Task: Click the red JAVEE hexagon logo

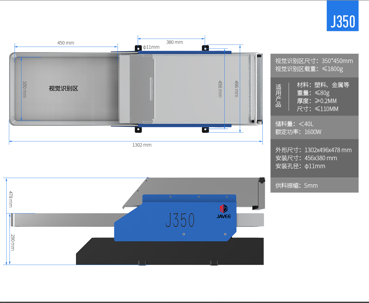Action: pyautogui.click(x=223, y=208)
